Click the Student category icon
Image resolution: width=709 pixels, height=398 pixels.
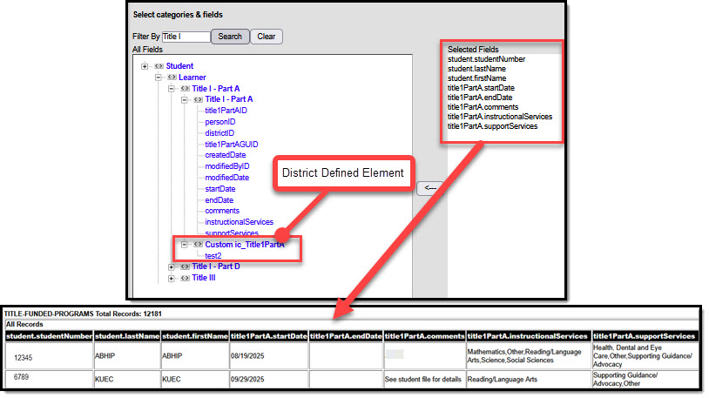[x=159, y=66]
